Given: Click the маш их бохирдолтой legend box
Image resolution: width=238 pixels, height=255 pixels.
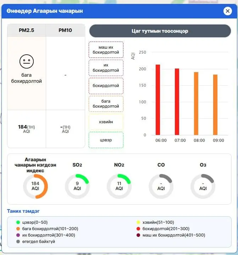Looking at the screenshot, I should (106, 50).
